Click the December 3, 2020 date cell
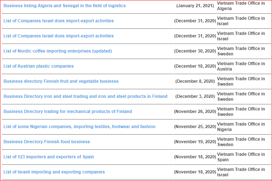This screenshot has width=272, height=181. click(195, 96)
